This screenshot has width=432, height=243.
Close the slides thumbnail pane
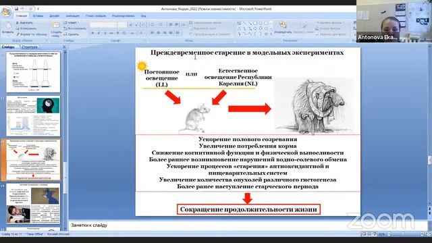click(x=64, y=47)
